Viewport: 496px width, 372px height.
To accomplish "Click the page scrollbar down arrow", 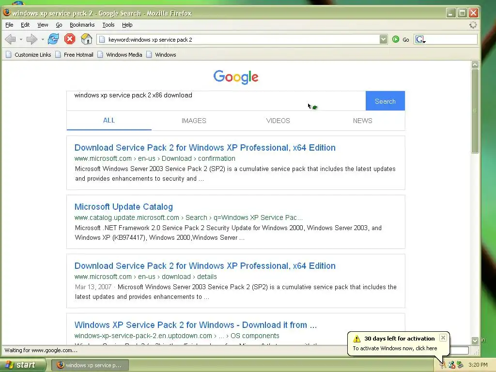I will coord(475,341).
